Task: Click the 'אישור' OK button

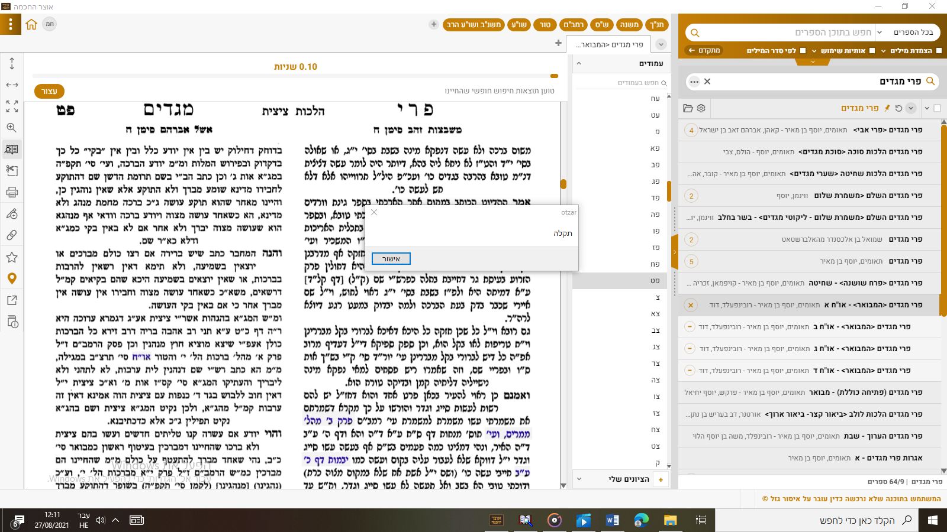Action: click(x=391, y=259)
